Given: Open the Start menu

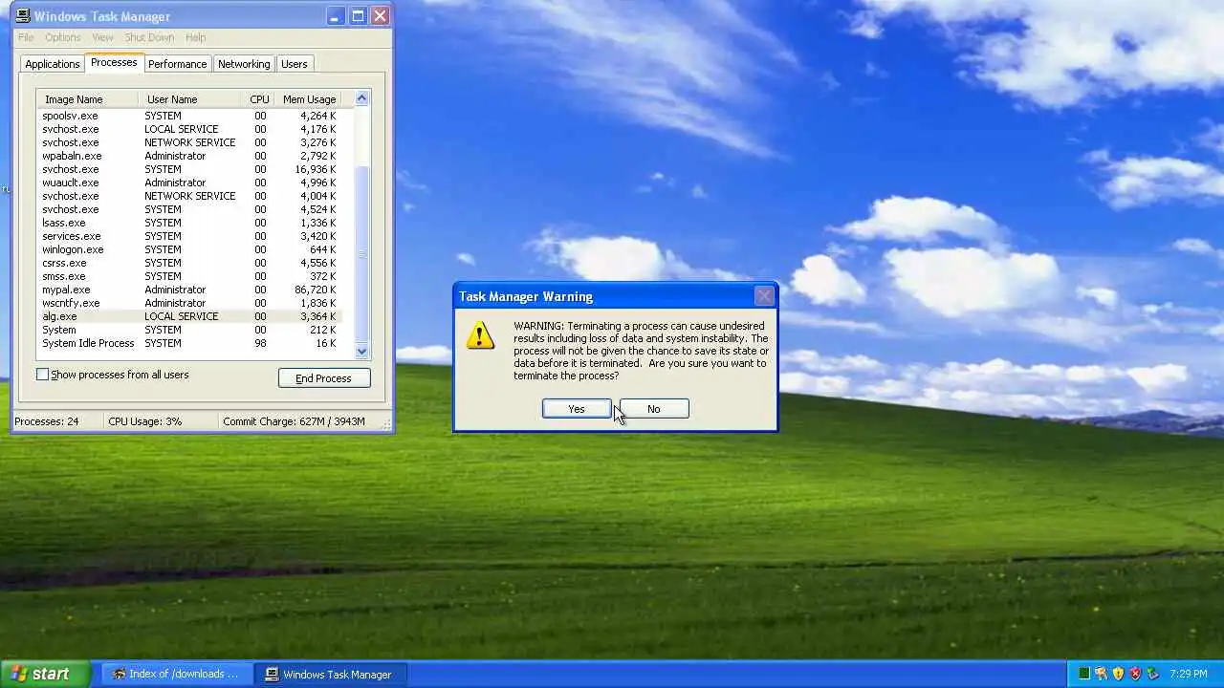Looking at the screenshot, I should point(45,674).
